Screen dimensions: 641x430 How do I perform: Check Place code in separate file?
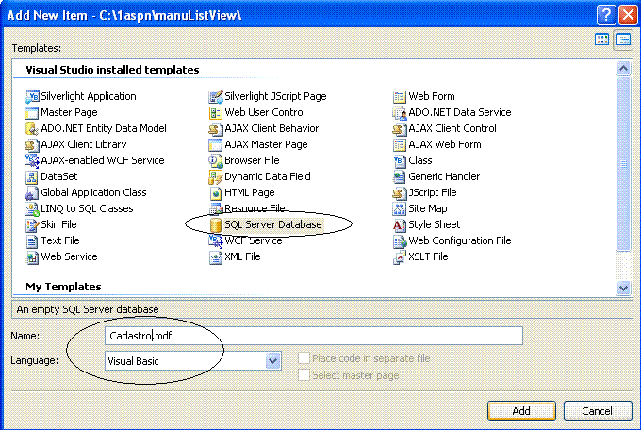[304, 358]
